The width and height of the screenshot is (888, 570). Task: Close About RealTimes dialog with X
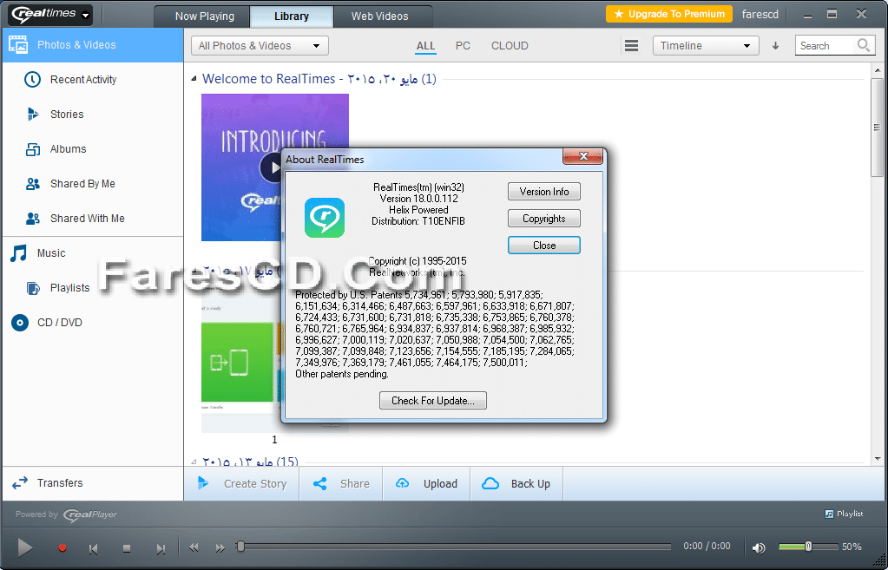point(582,156)
